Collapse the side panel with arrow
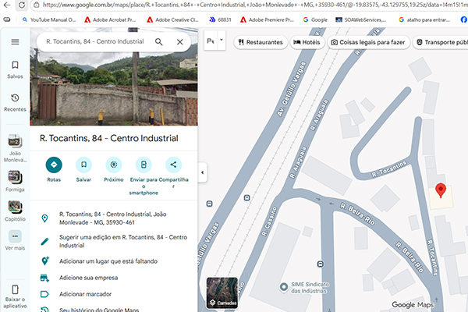Screen dimensions: 468x312 tap(202, 172)
